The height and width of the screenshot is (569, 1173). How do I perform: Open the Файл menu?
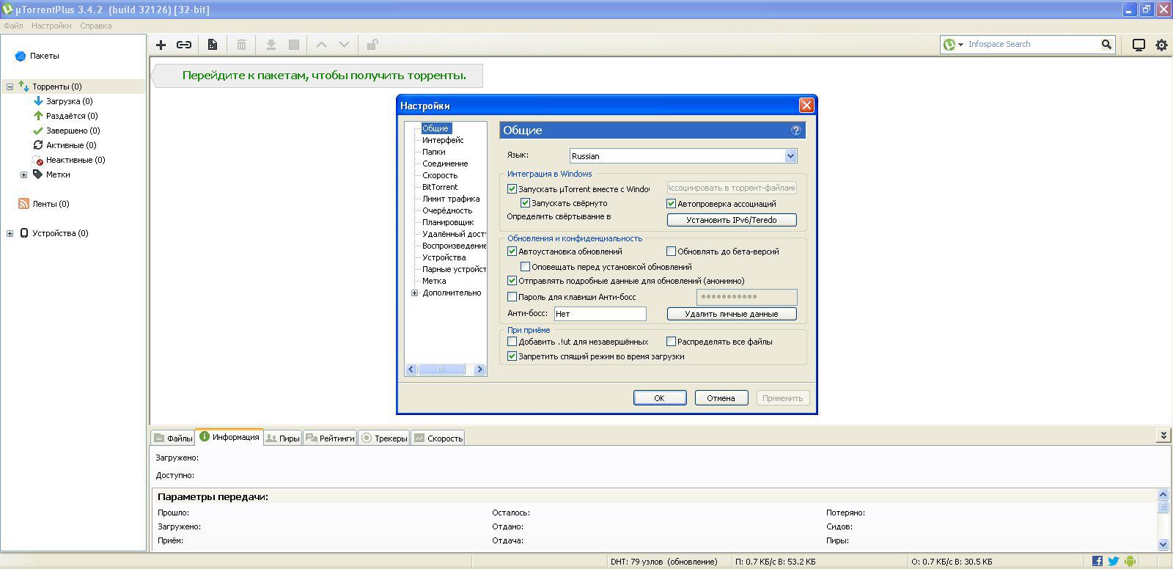coord(13,26)
